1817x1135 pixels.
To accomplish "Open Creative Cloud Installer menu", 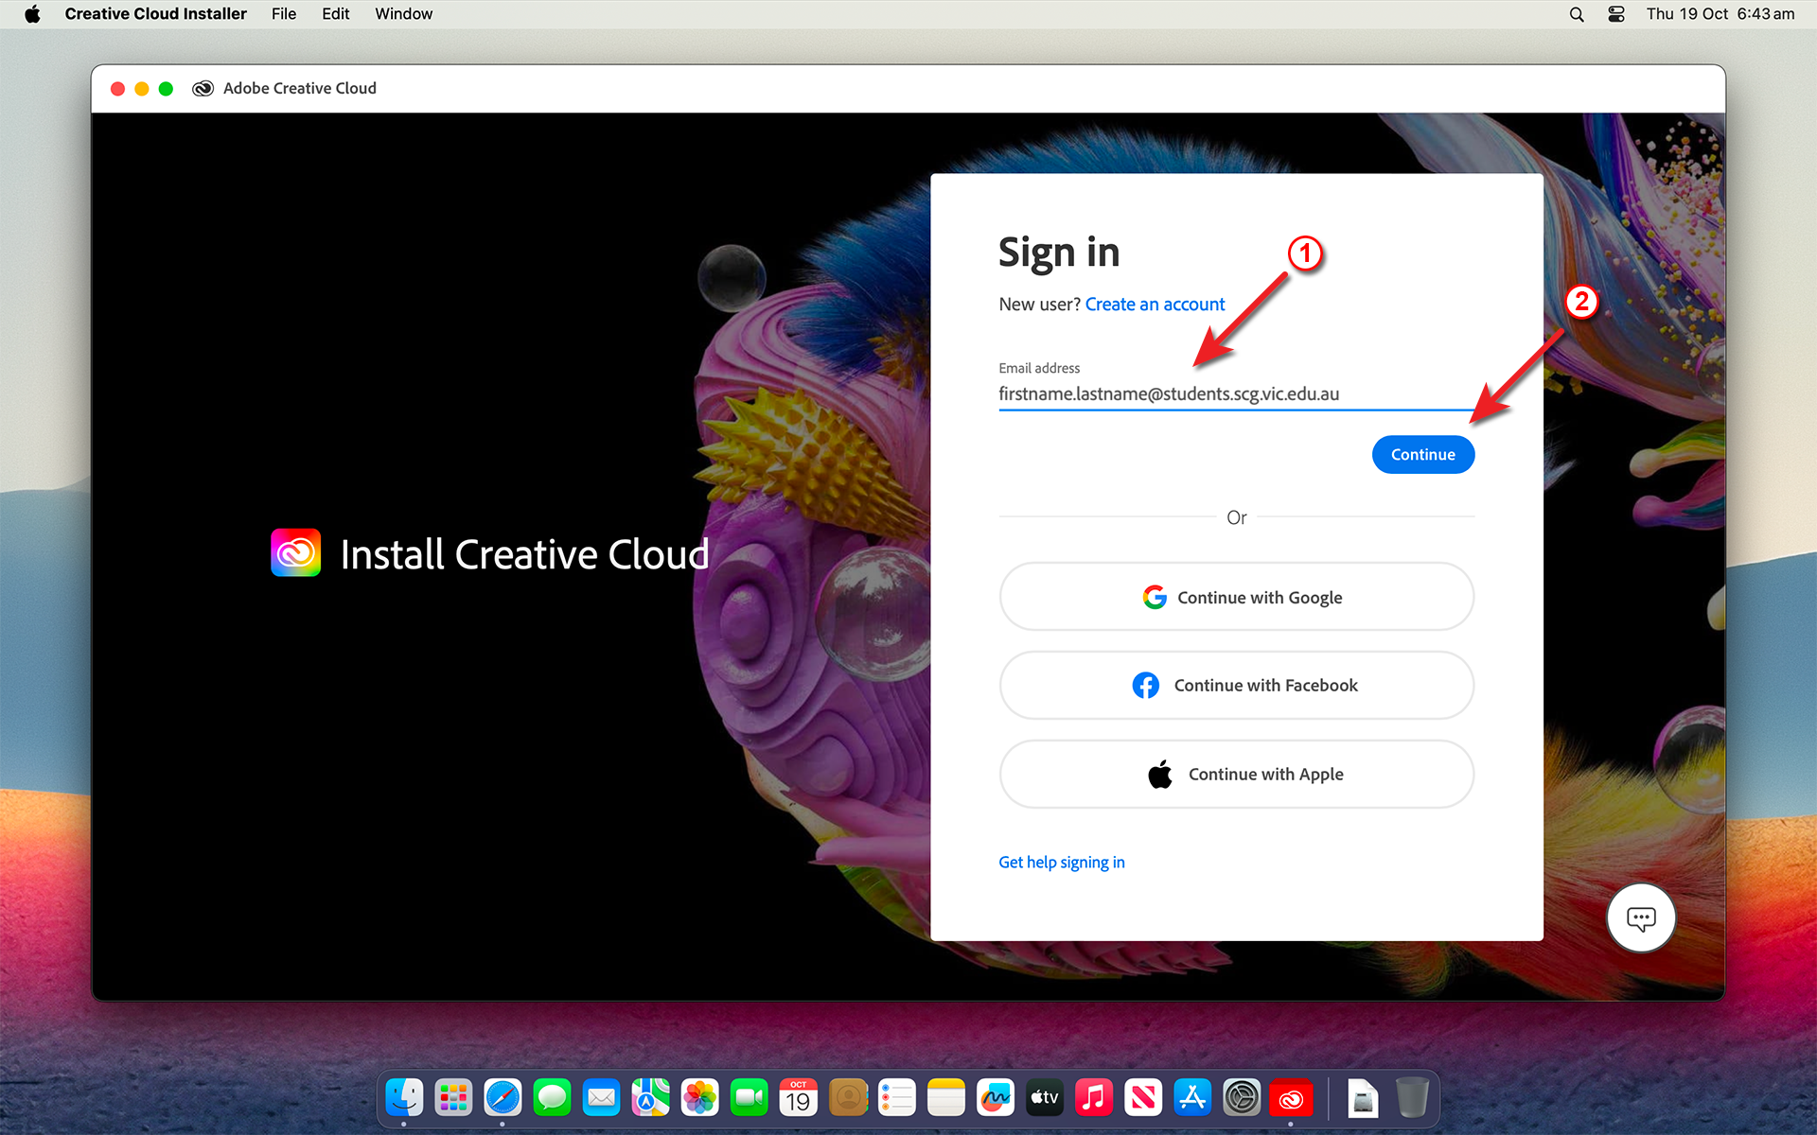I will pos(155,14).
